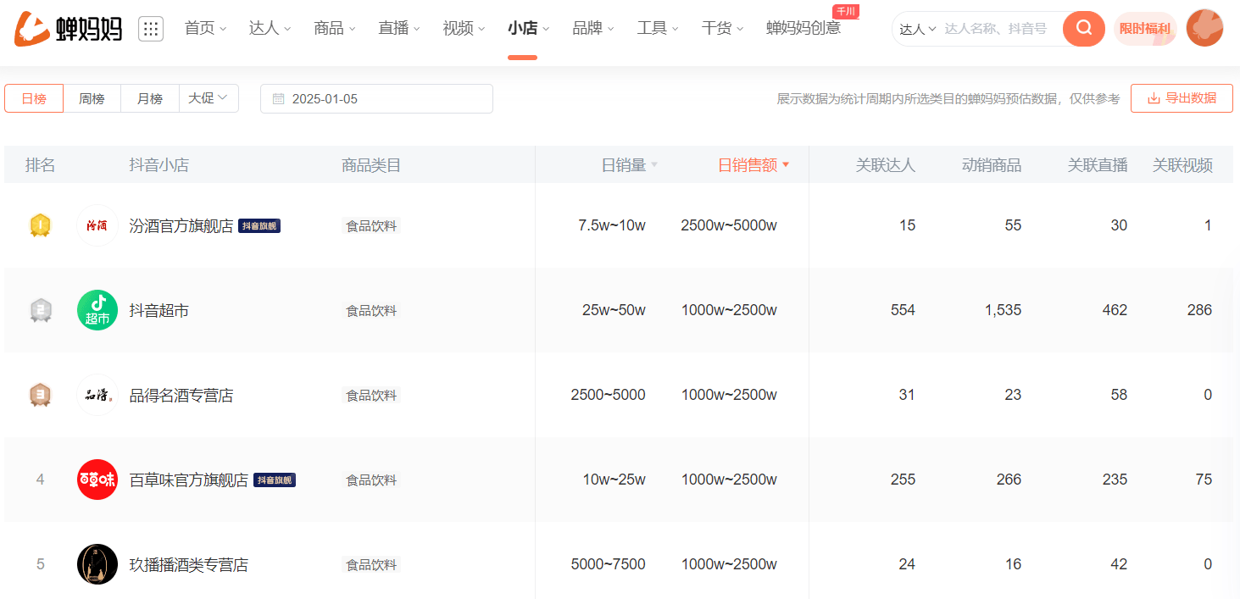
Task: Switch to 周榜 weekly ranking
Action: pyautogui.click(x=92, y=98)
